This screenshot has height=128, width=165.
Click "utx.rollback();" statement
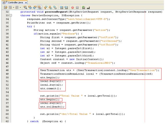click(x=52, y=107)
